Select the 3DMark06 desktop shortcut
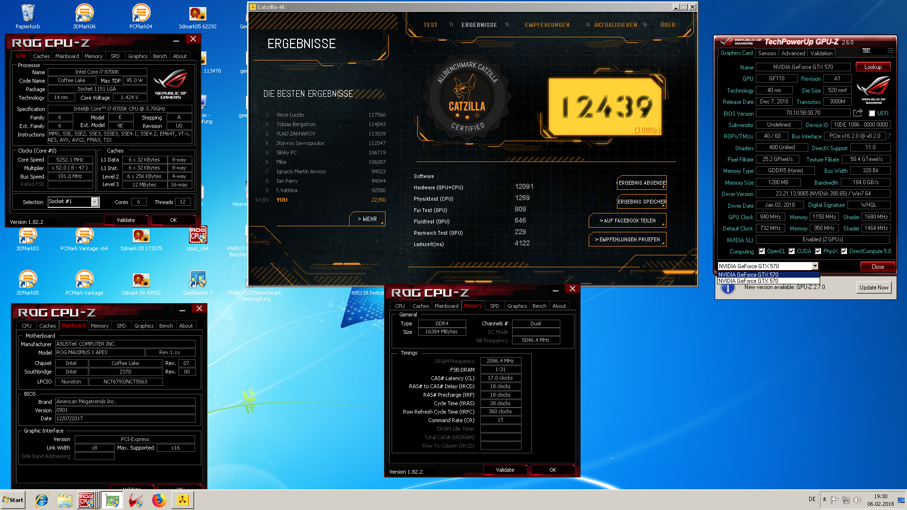The height and width of the screenshot is (510, 907). coord(85,17)
